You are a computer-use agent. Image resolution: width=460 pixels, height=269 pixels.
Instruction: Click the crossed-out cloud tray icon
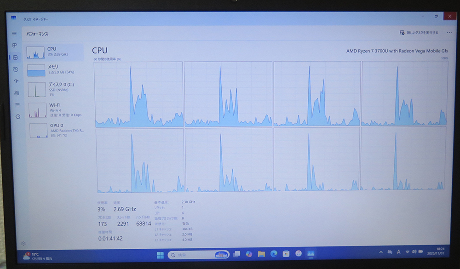[390, 252]
